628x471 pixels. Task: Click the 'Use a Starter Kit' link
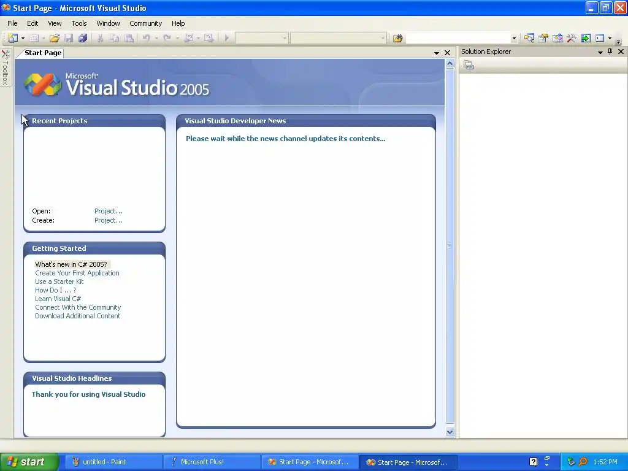coord(59,281)
